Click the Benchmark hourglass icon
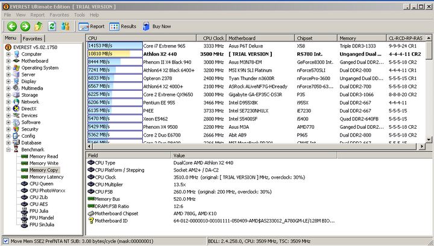The height and width of the screenshot is (246, 434). click(16, 149)
